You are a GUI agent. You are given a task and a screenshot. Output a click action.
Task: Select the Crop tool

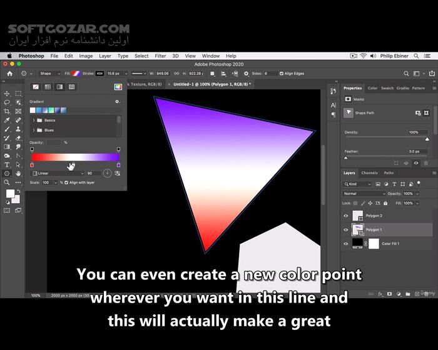tap(7, 111)
